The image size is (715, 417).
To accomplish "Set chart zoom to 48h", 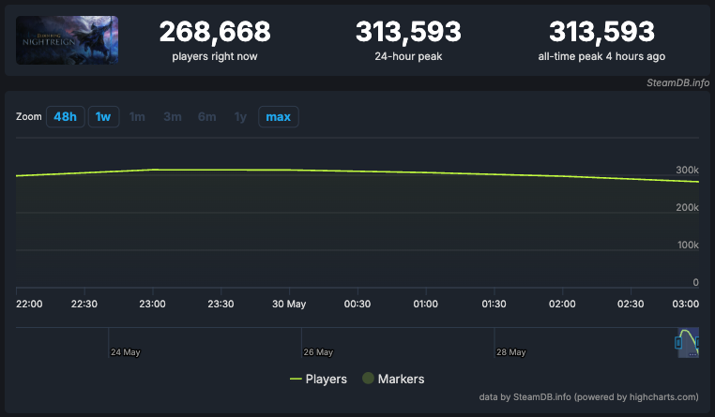I will (65, 117).
